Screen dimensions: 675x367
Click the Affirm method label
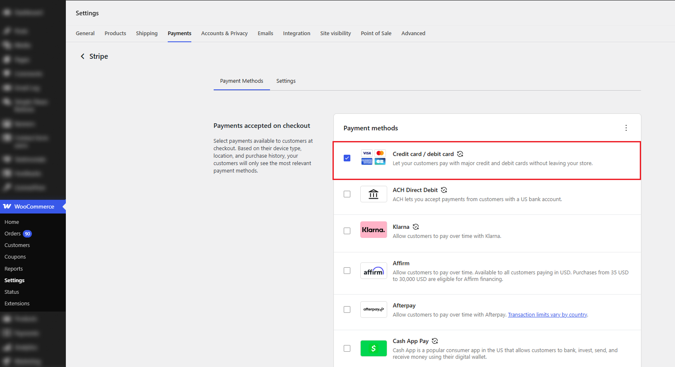pyautogui.click(x=401, y=263)
